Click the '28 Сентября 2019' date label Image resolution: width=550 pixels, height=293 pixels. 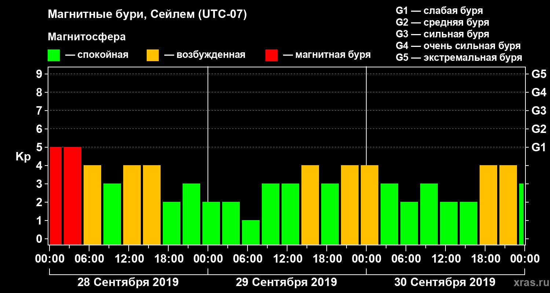pyautogui.click(x=128, y=282)
